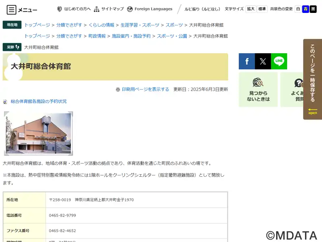Enlarge text size with 拡大 button
322x242 pixels.
pos(251,9)
